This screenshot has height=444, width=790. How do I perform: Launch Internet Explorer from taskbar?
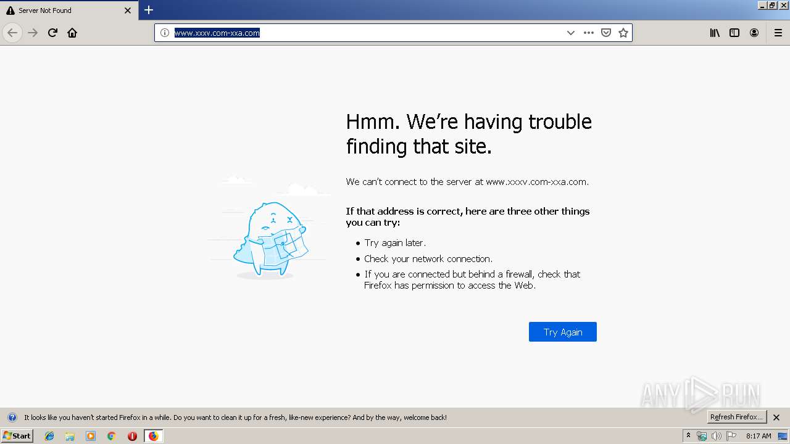click(49, 436)
